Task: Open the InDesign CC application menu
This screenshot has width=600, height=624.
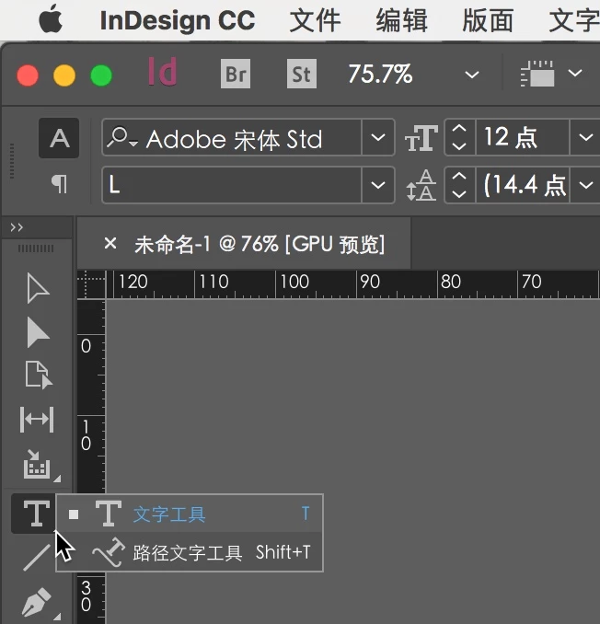Action: point(178,20)
